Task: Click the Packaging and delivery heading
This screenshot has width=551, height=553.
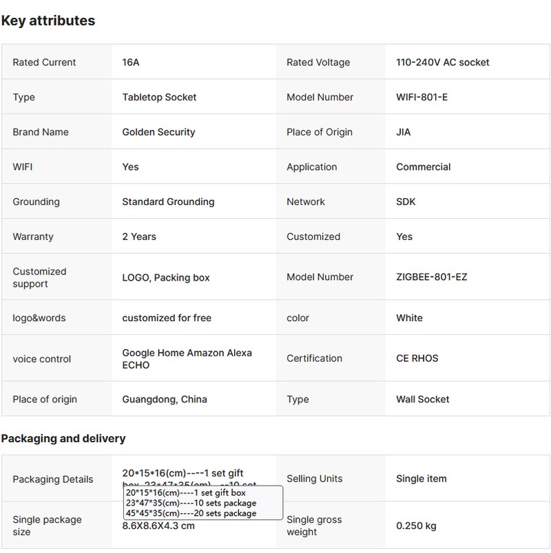Action: 63,438
